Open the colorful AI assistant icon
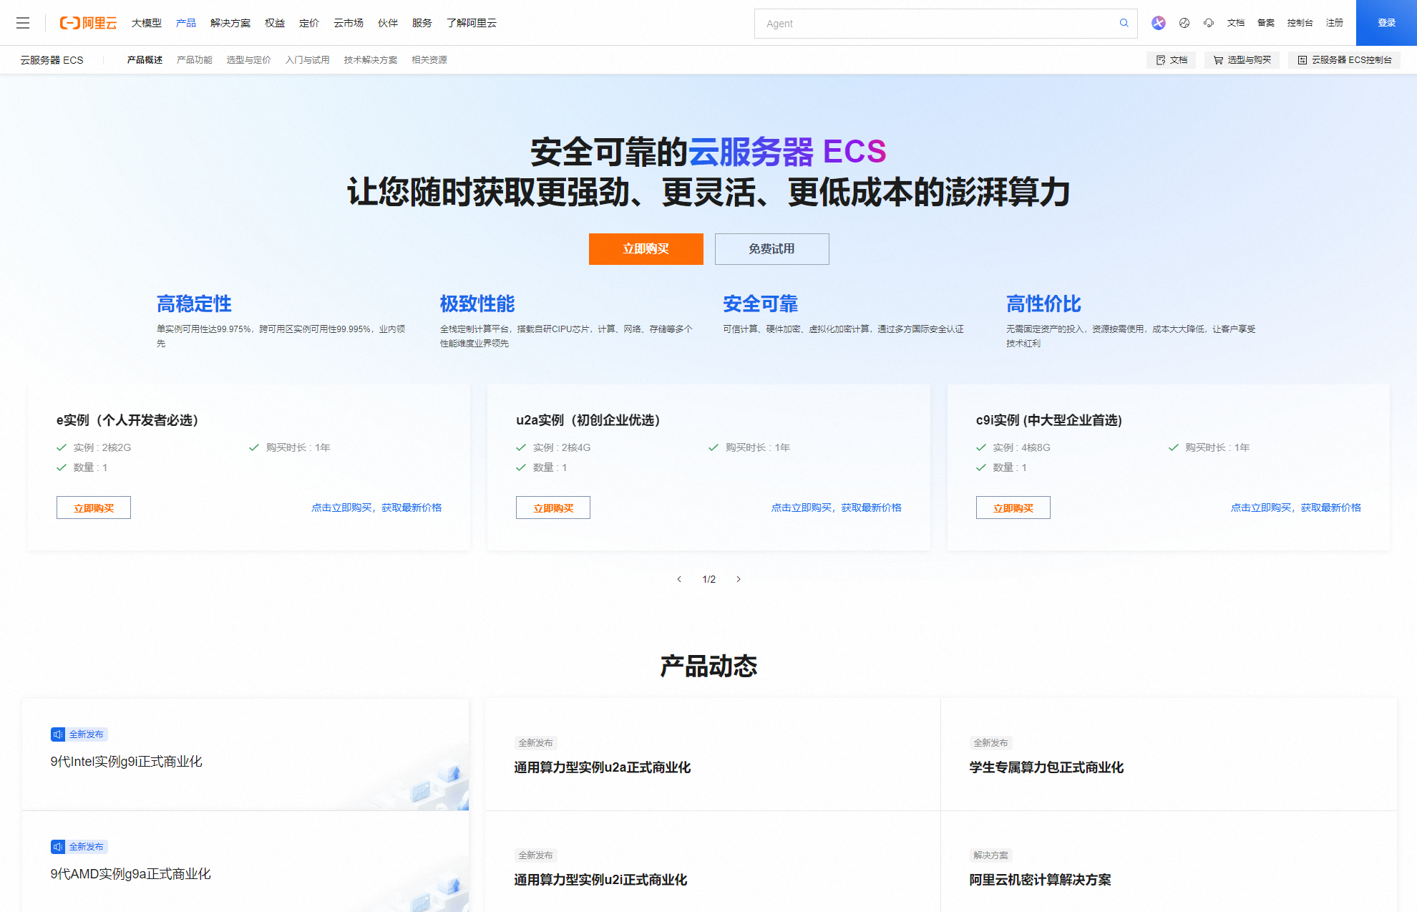Screen dimensions: 1417x912 (1159, 23)
